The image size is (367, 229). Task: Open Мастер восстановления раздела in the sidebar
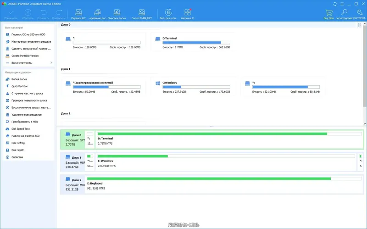point(28,42)
